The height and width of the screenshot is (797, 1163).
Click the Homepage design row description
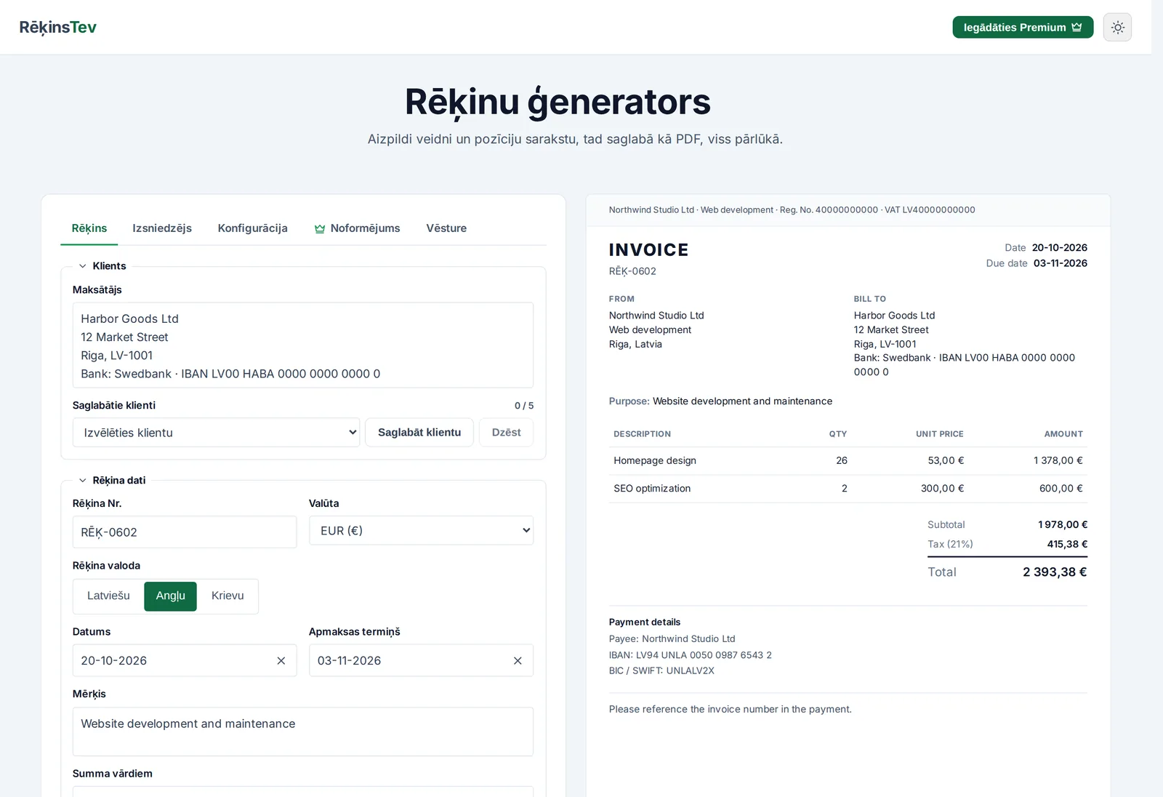coord(655,461)
